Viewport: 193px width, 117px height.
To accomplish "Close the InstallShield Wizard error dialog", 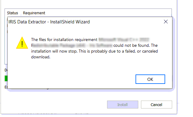I will pos(166,22).
